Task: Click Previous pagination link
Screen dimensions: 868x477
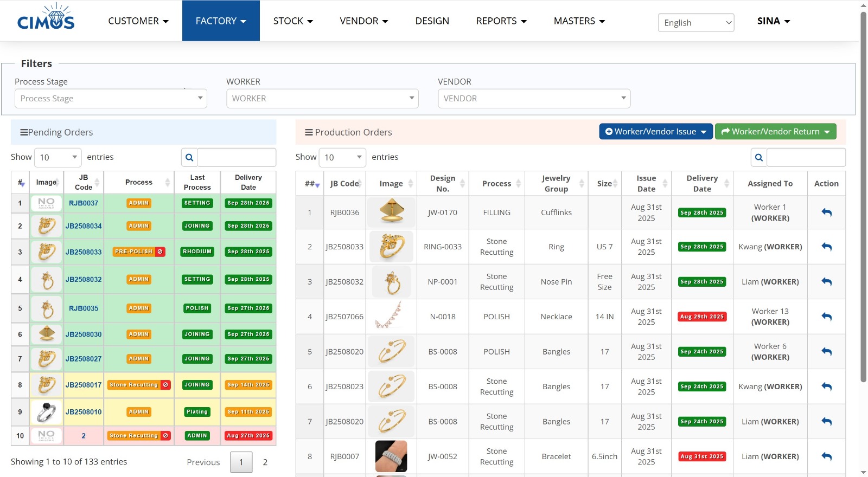Action: (x=203, y=462)
